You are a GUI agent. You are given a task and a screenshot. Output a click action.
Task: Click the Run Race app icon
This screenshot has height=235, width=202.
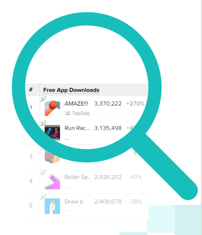click(x=52, y=133)
